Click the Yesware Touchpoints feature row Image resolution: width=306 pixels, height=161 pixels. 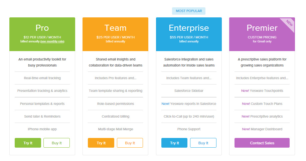[x=262, y=91]
